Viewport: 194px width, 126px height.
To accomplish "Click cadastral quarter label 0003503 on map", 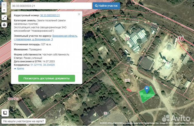I will [13, 99].
